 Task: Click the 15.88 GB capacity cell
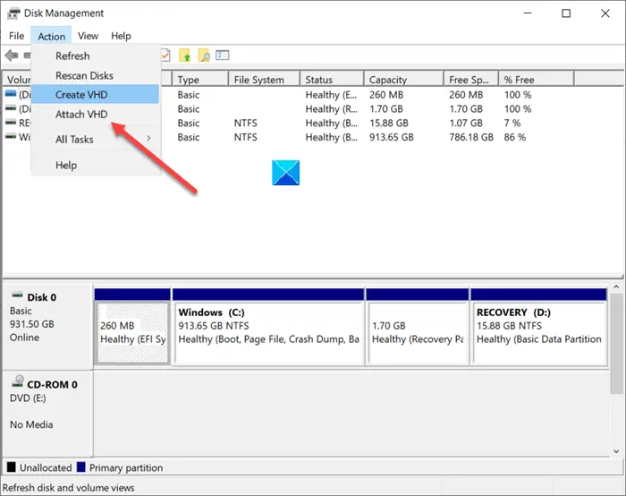point(388,123)
